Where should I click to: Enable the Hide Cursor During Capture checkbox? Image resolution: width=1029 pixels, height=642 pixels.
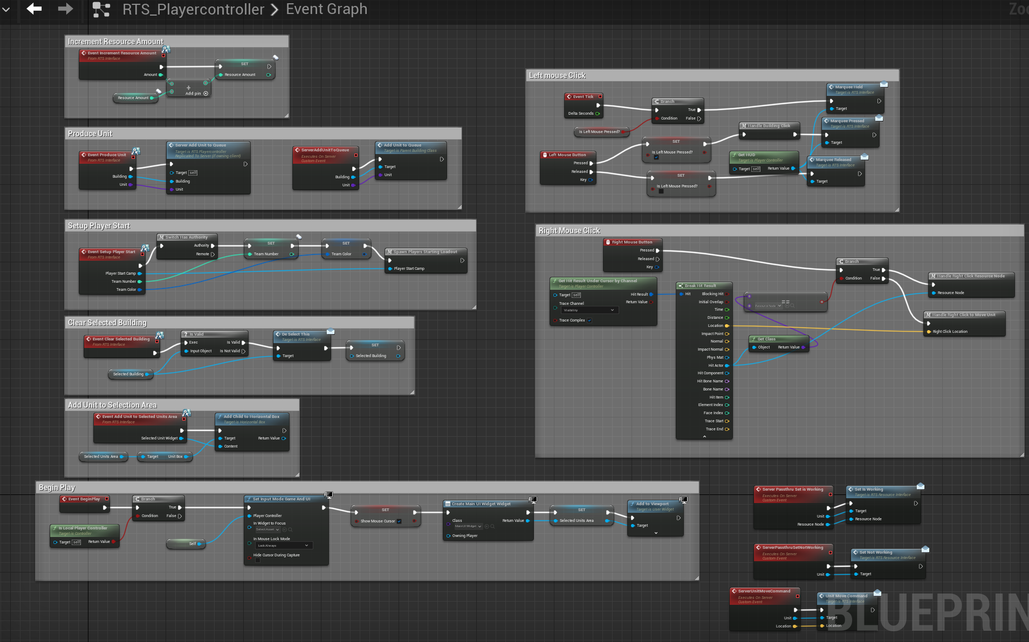click(x=257, y=561)
